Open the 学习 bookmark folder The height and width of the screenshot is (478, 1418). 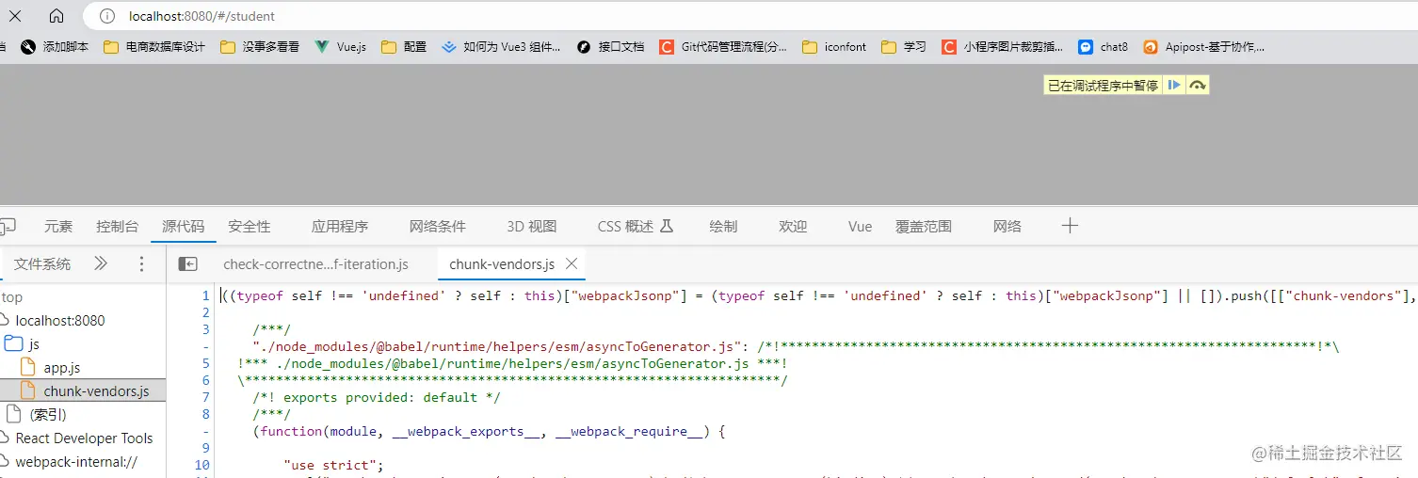pyautogui.click(x=904, y=46)
